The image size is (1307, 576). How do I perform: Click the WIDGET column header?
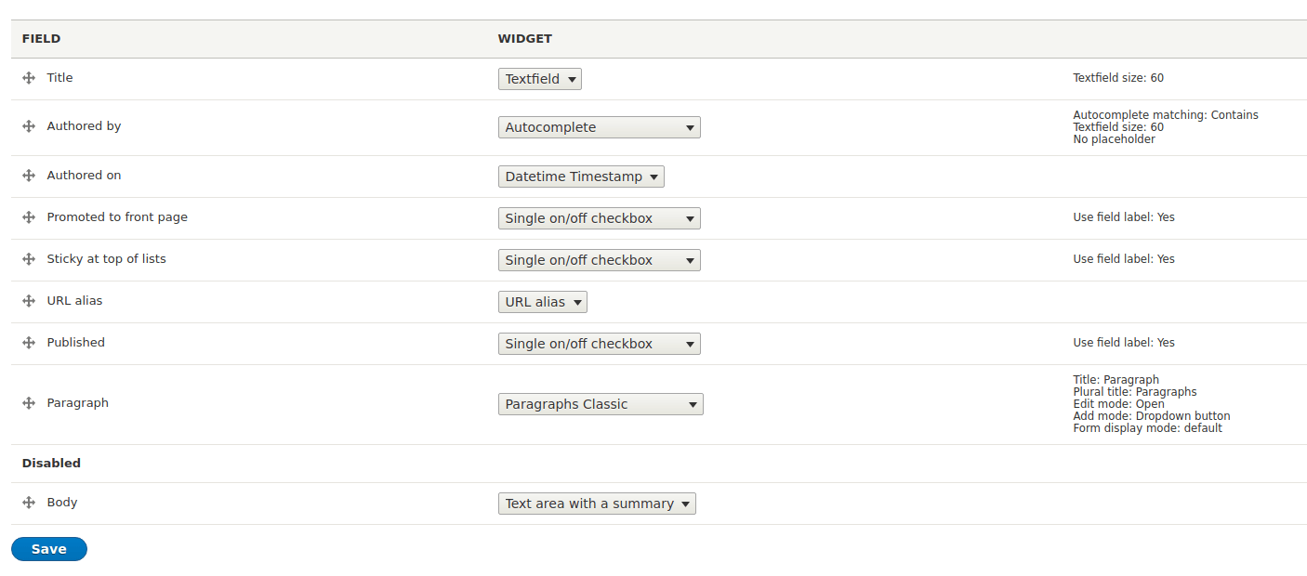click(x=525, y=38)
